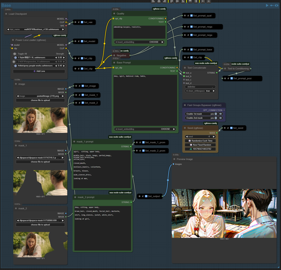Open mask_2 clipspace file selector

click(40, 220)
